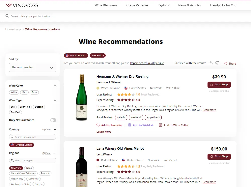251x187 pixels.
Task: Collapse the Wine Type filter section
Action: click(x=55, y=100)
